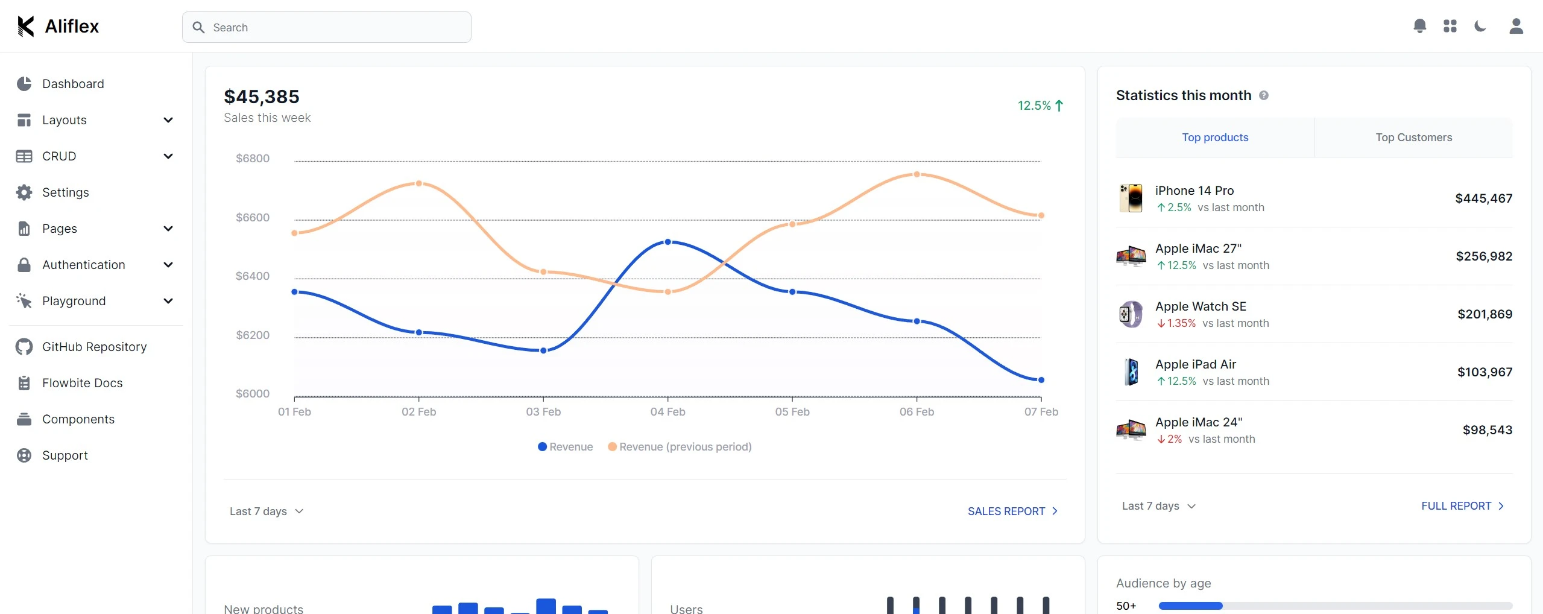
Task: Expand the Authentication menu chevron
Action: 168,265
